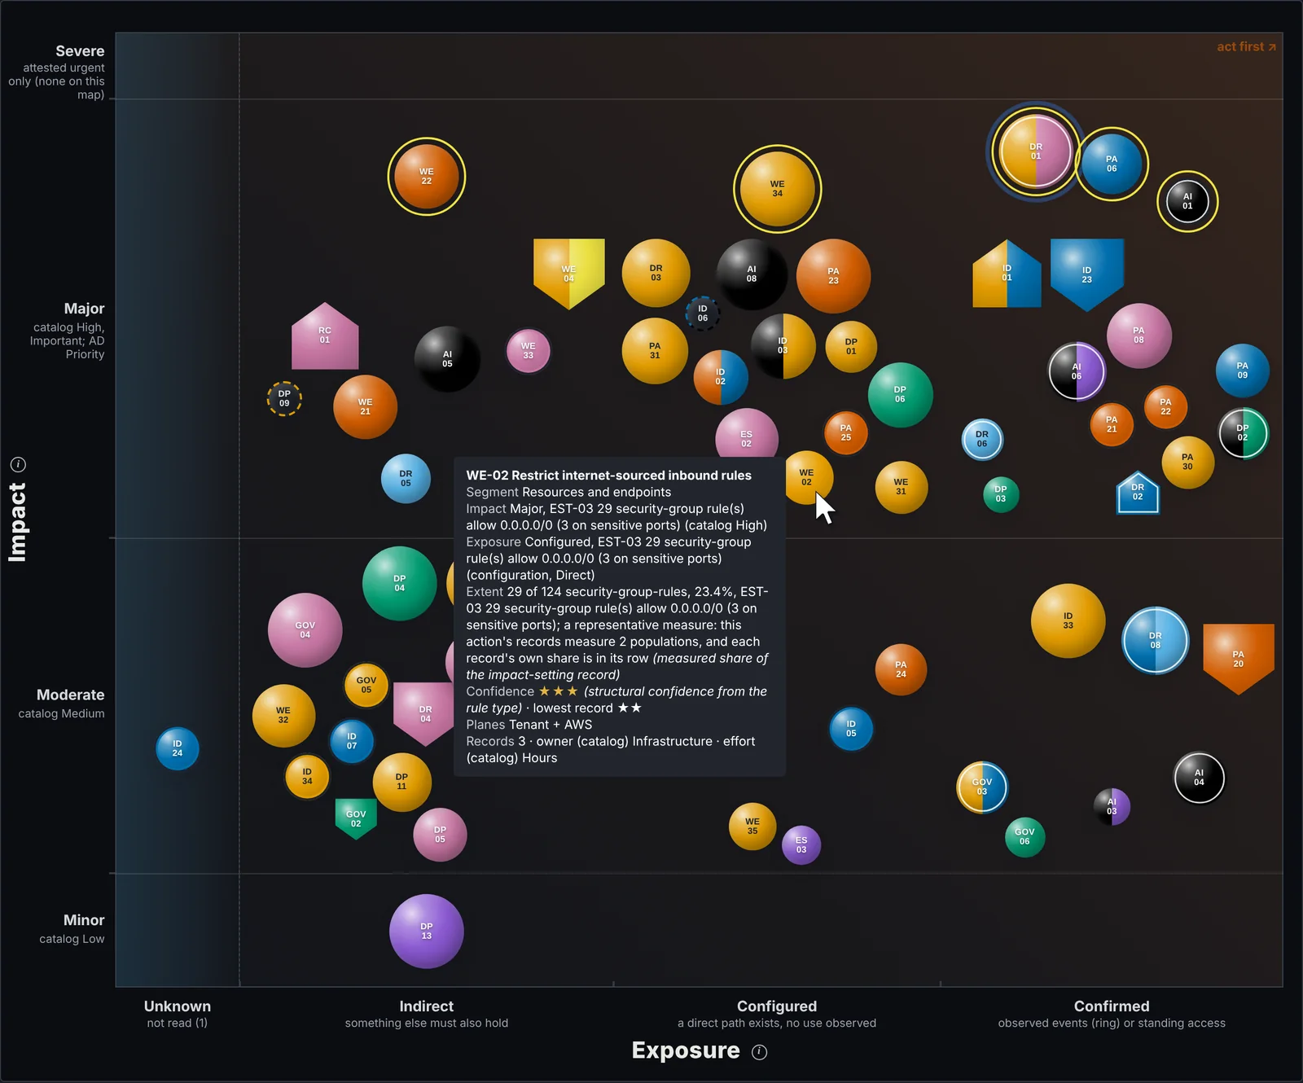Click the tooltip title 'WE-02 Restrict internet-sourced inbound rules'
This screenshot has height=1083, width=1303.
(x=608, y=476)
